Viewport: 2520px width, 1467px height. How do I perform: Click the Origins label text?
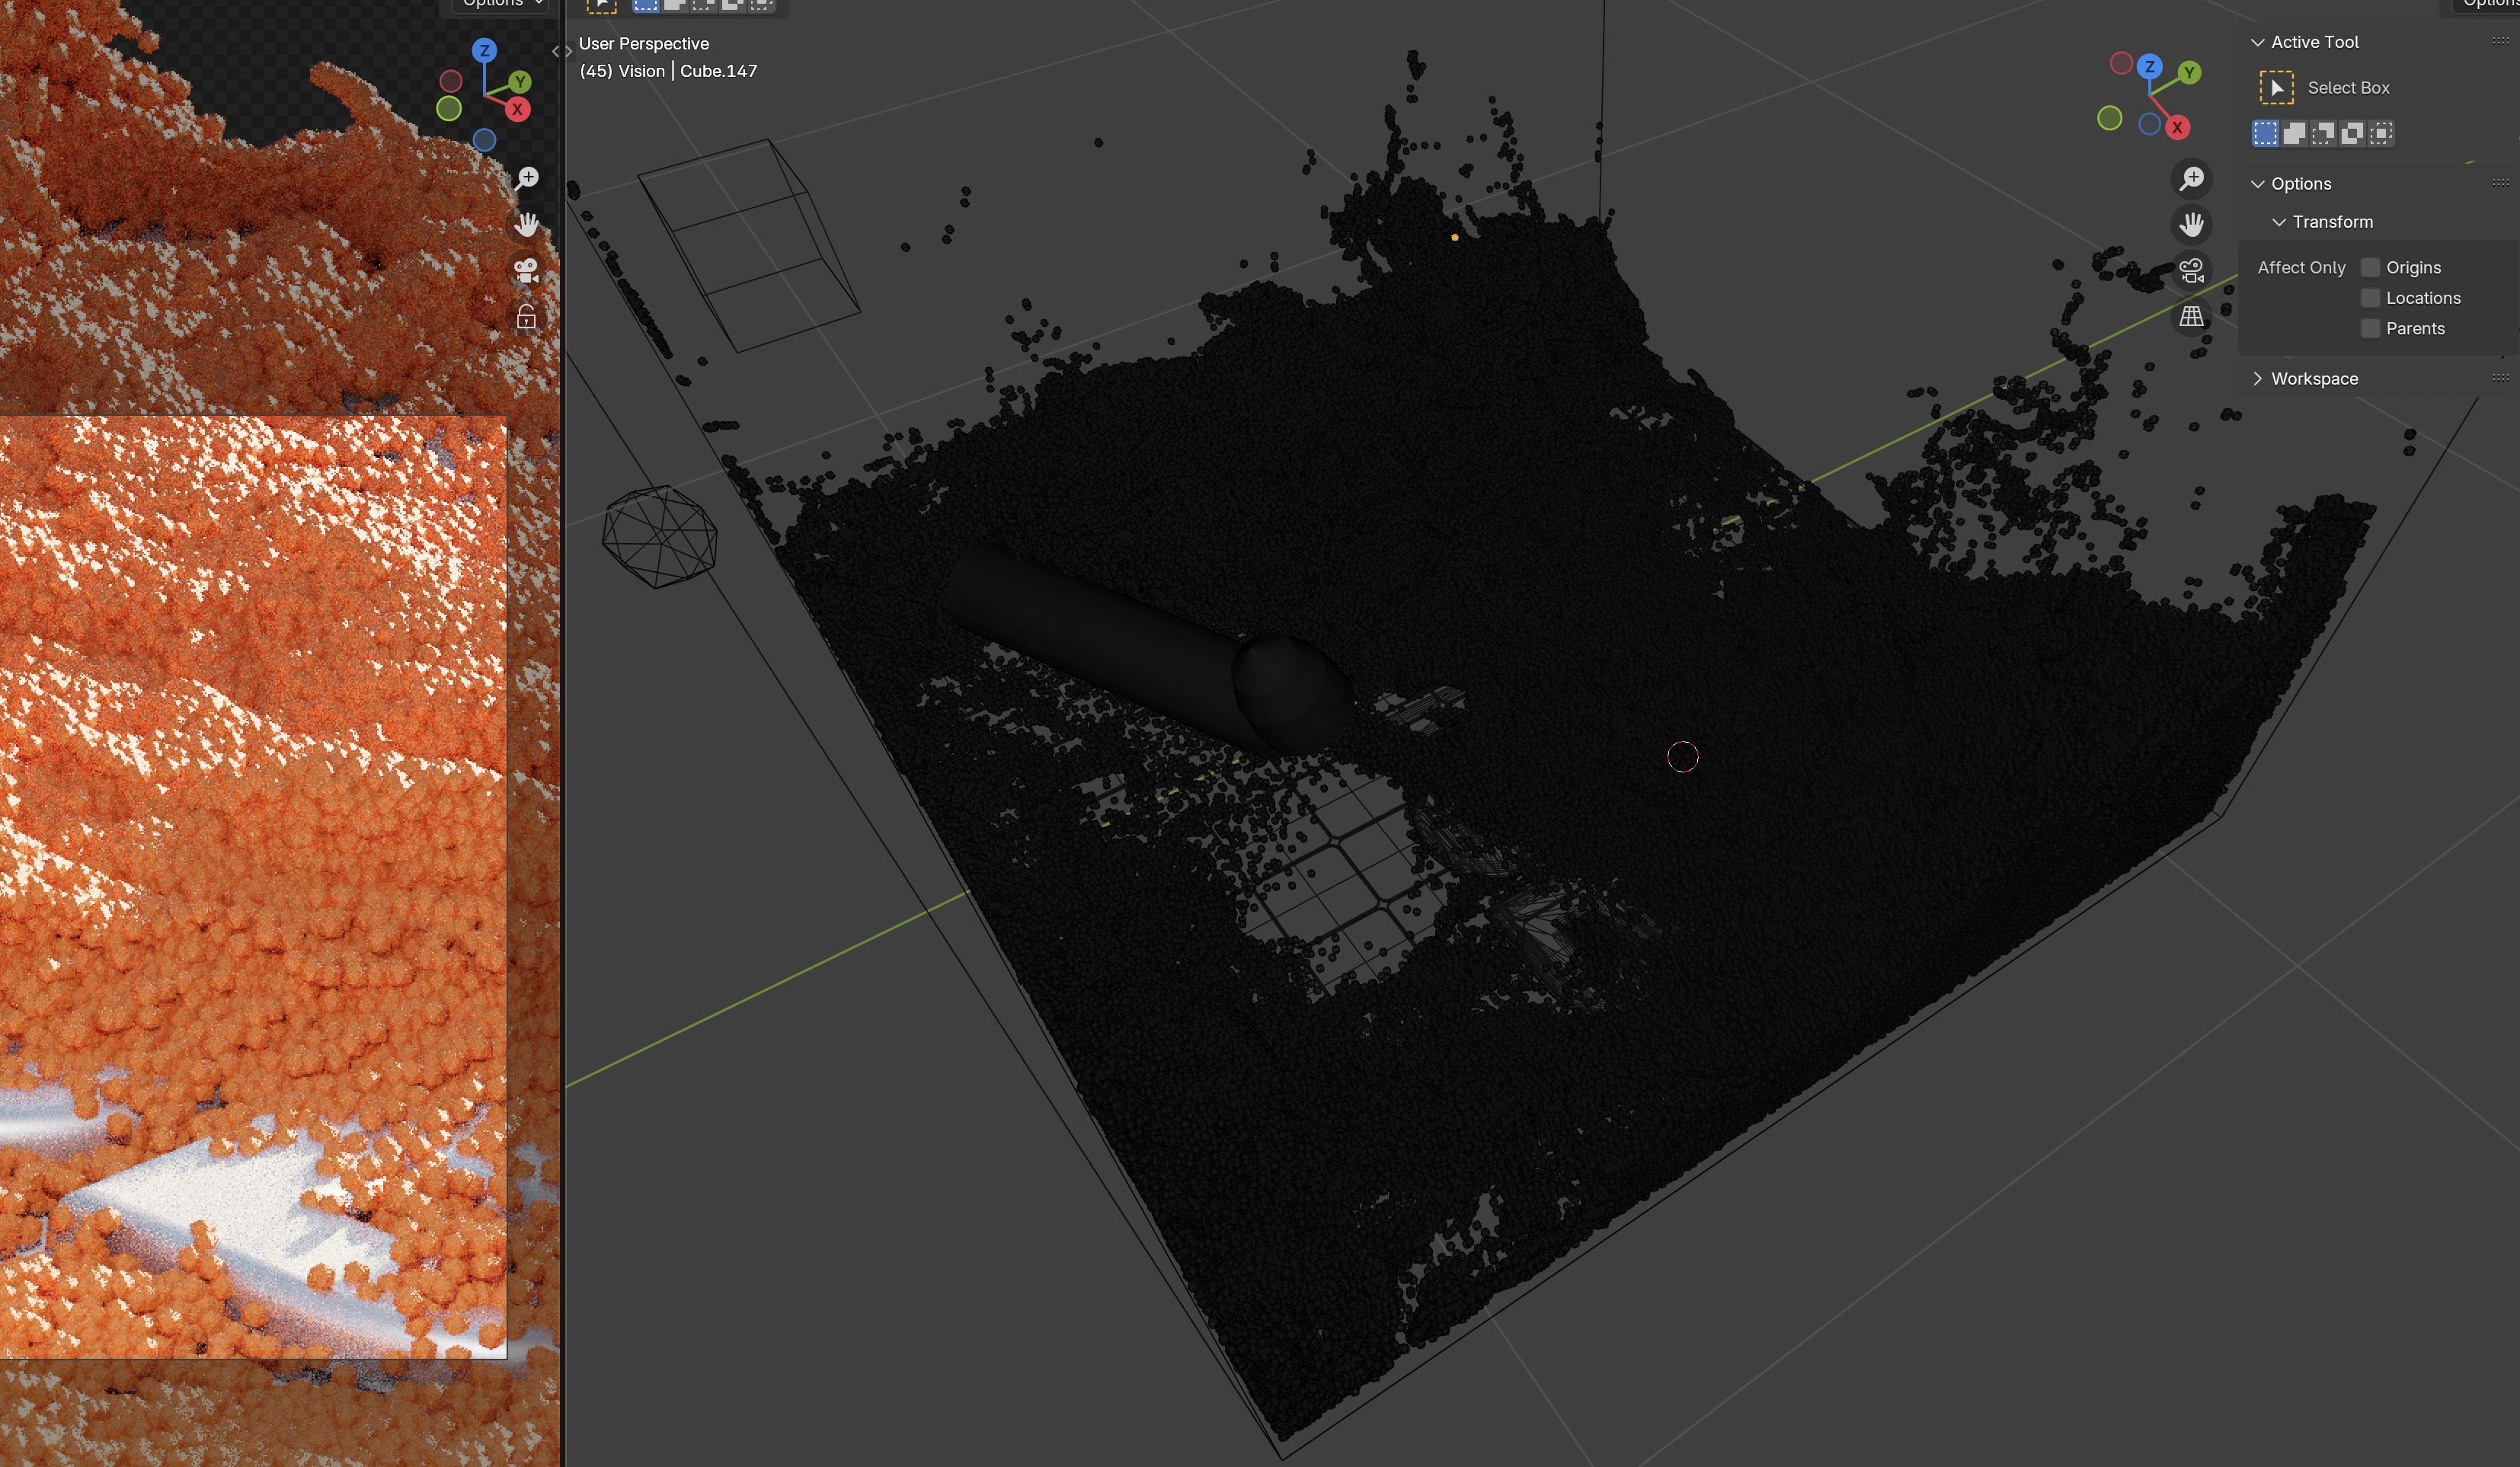point(2413,267)
